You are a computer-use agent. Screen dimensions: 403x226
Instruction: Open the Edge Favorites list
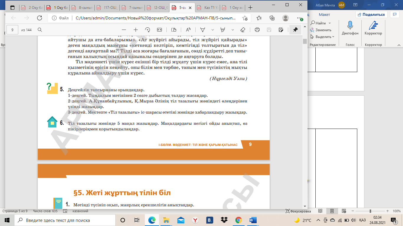(x=259, y=18)
